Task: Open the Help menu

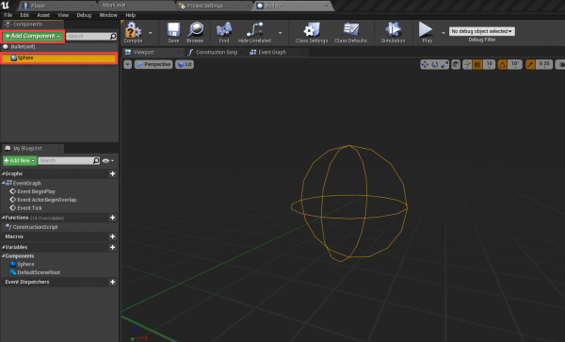Action: pyautogui.click(x=131, y=15)
